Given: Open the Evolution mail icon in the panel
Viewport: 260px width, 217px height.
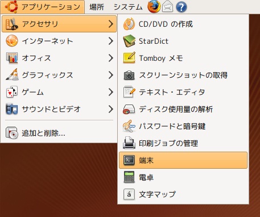Looking at the screenshot, I should click(168, 7).
